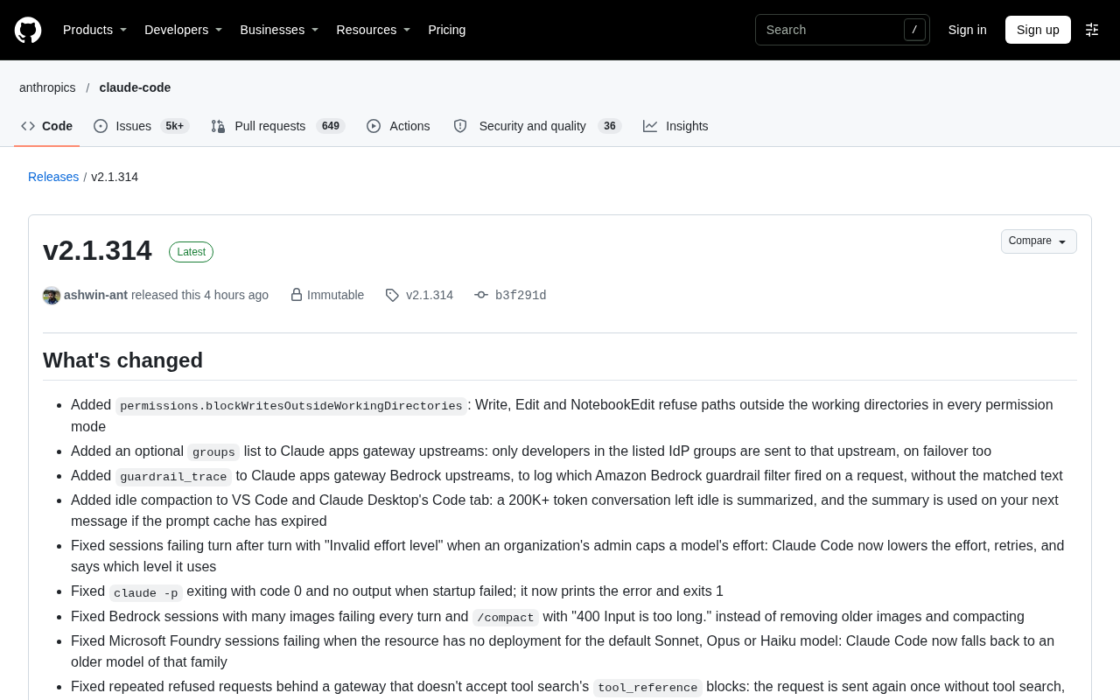Focus the Search field
Screen dimensions: 1120x700
pyautogui.click(x=842, y=30)
